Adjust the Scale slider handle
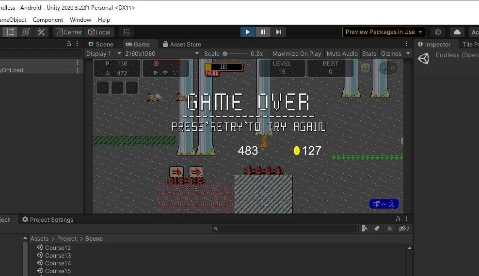 pyautogui.click(x=225, y=54)
